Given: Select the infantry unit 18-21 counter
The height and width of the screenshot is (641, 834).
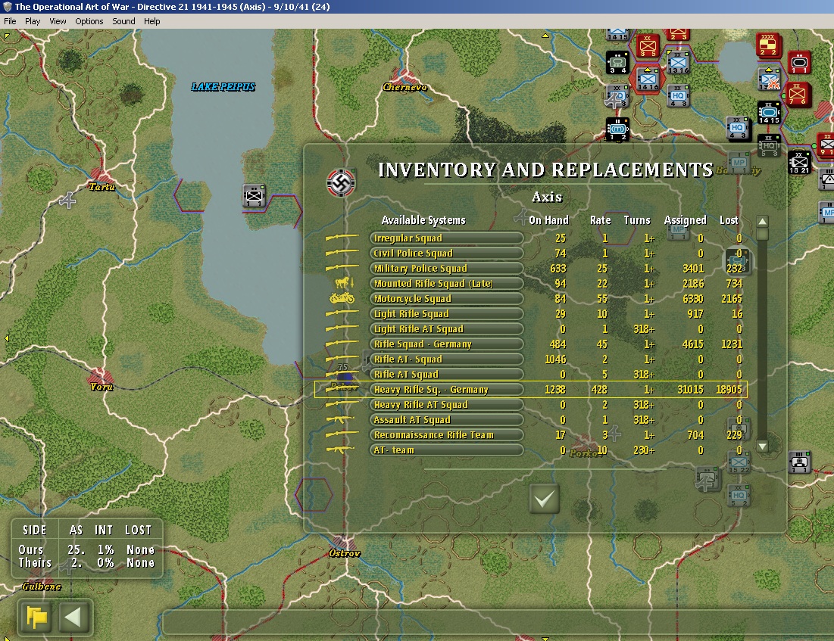Looking at the screenshot, I should 799,162.
